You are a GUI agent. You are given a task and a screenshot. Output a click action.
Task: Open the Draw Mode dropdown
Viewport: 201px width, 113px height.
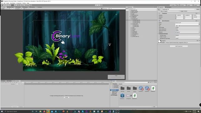coord(187,27)
